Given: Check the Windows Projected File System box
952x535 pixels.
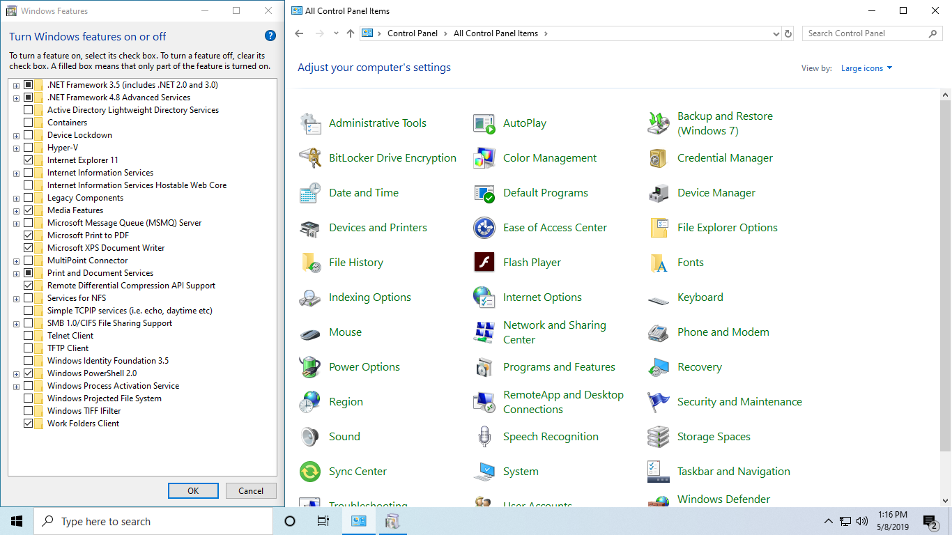Looking at the screenshot, I should pyautogui.click(x=29, y=398).
